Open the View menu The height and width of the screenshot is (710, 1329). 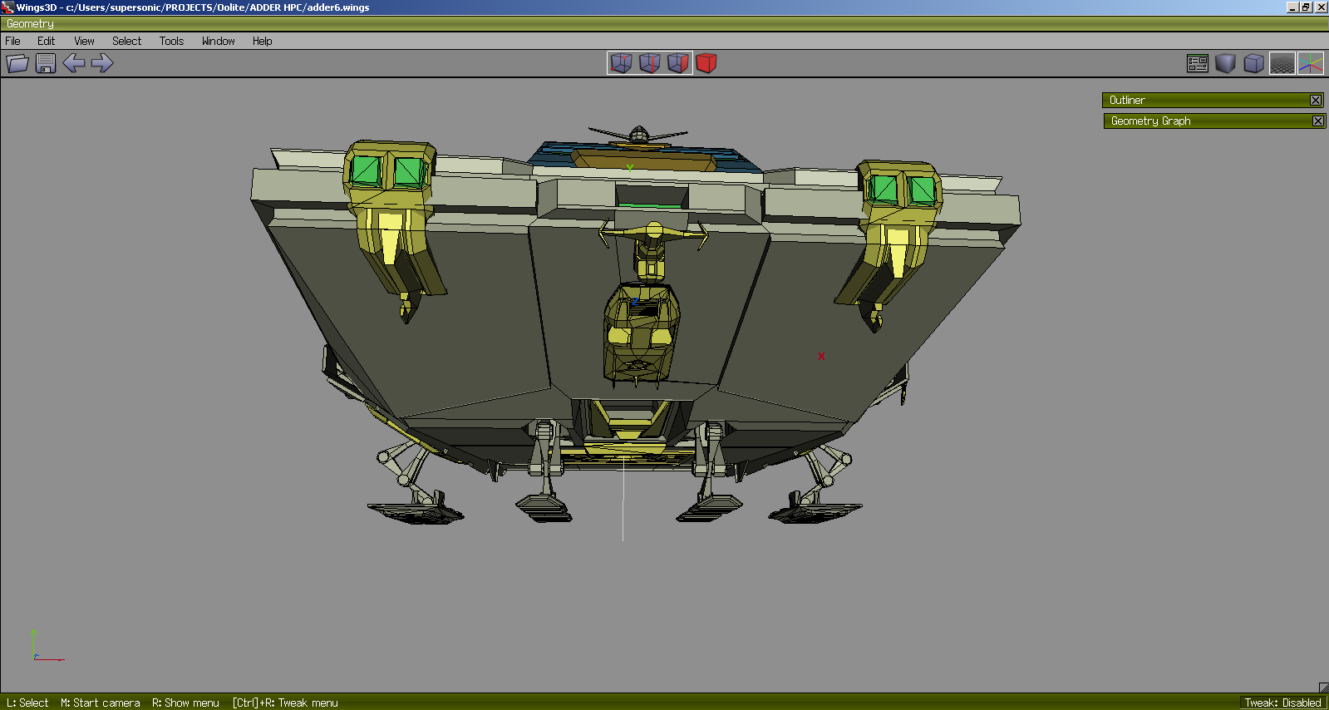click(x=84, y=41)
